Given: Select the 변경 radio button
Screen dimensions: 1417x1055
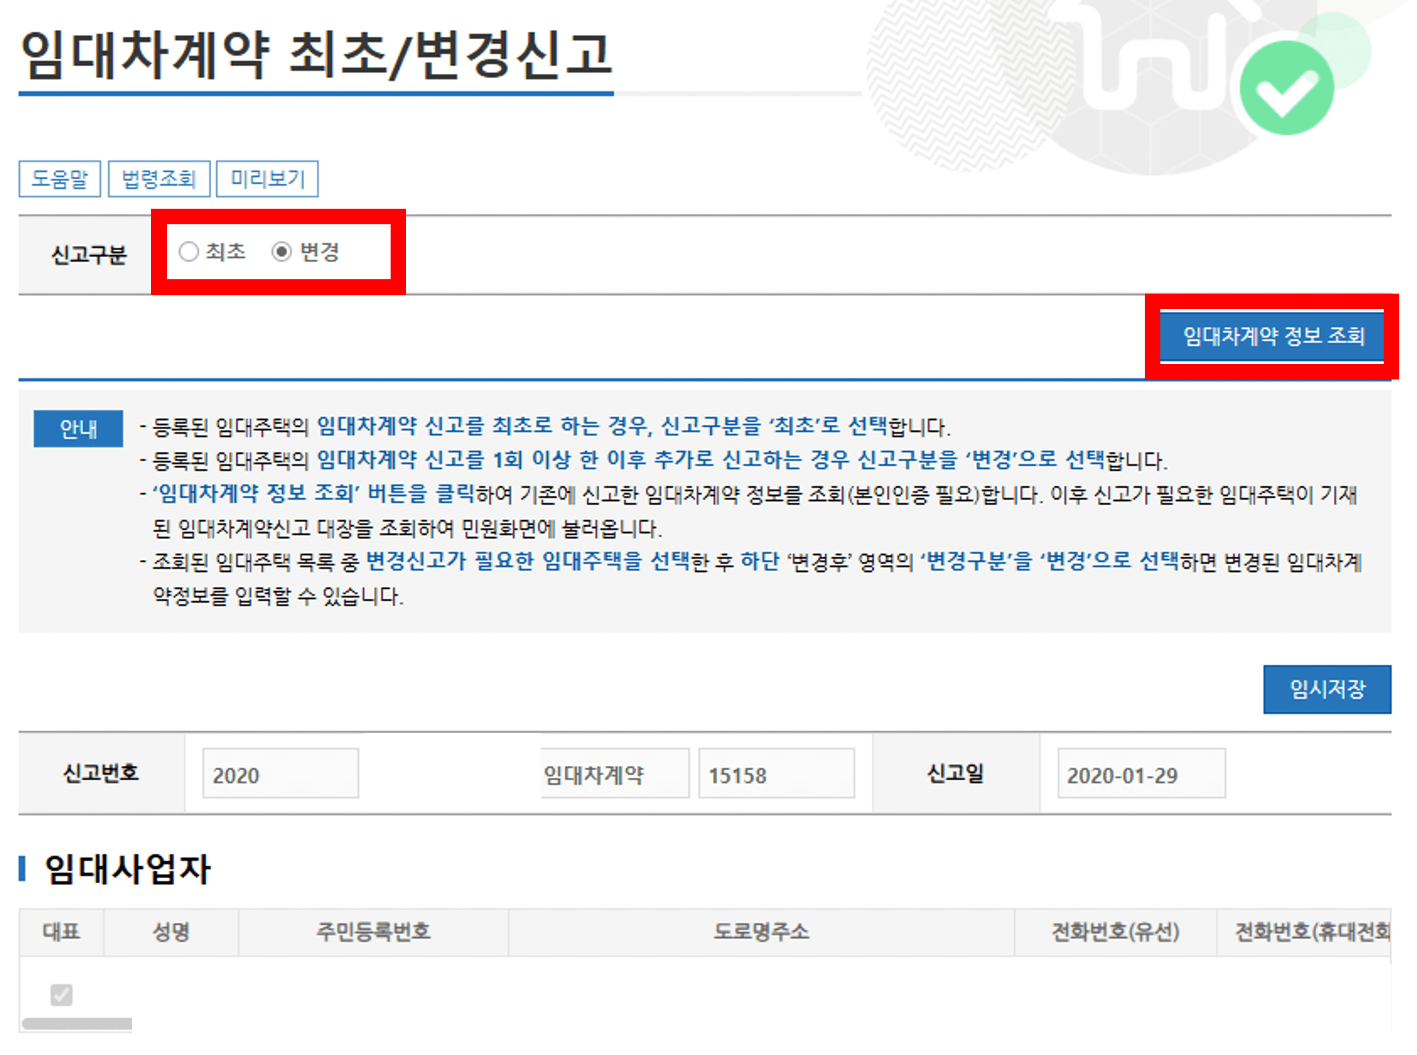Looking at the screenshot, I should pos(282,252).
